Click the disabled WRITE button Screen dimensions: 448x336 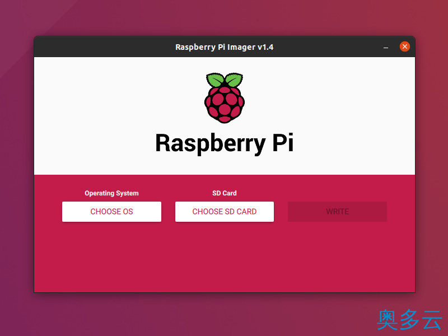pyautogui.click(x=337, y=212)
